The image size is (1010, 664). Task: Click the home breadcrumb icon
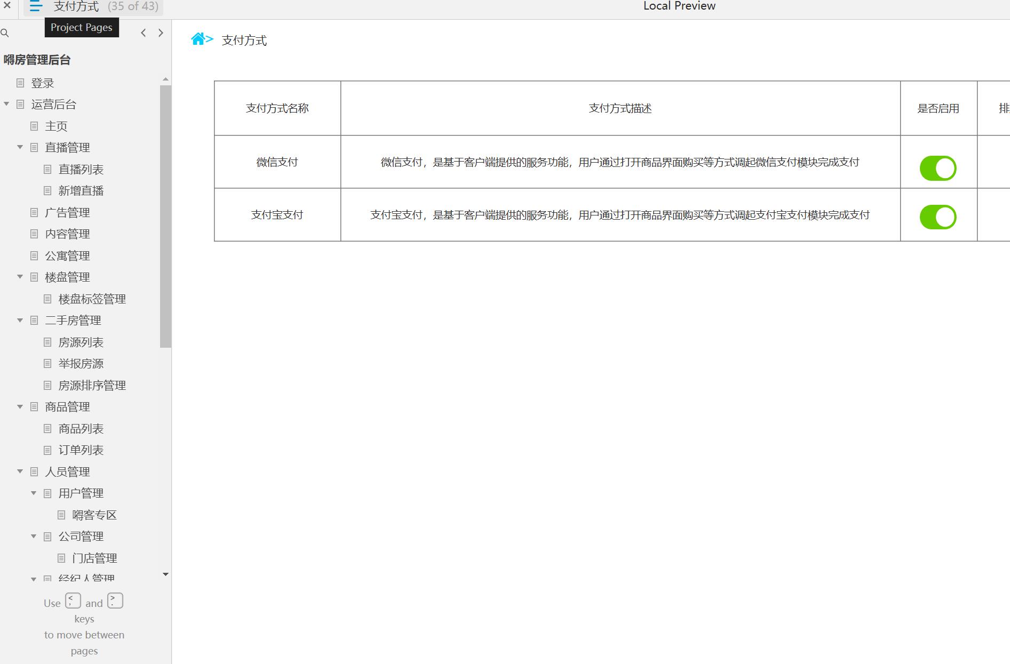coord(198,39)
